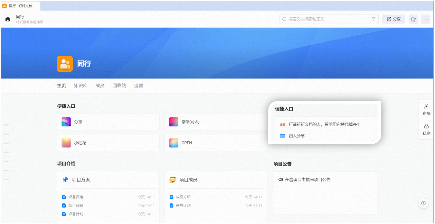Click document icon beside 项目计划
This screenshot has width=435, height=224.
[x=64, y=214]
